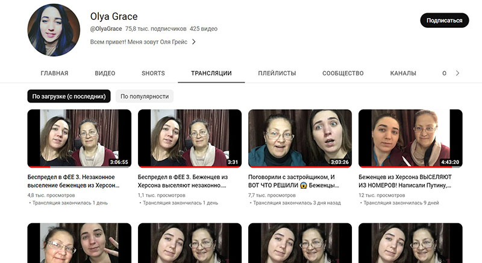Click the '7,7 тыс. просмотров' view count
Image resolution: width=482 pixels, height=263 pixels.
click(x=272, y=195)
